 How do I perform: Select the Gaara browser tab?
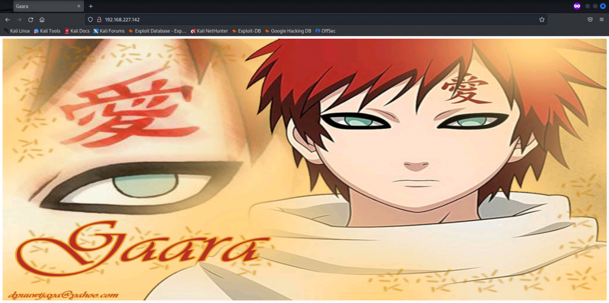[x=49, y=6]
